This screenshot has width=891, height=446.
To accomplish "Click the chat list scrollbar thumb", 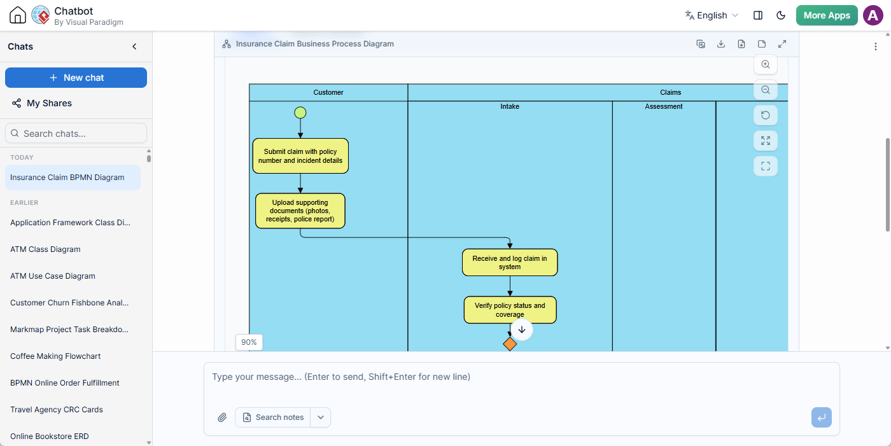I will (149, 158).
